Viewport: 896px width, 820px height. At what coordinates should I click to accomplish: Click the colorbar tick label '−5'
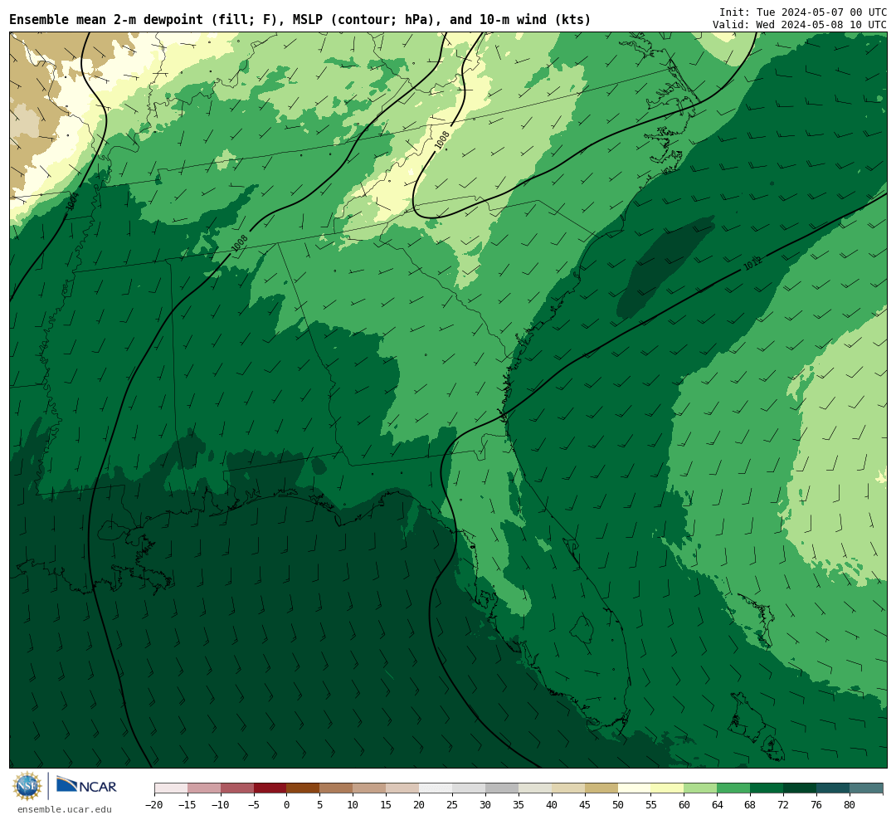(254, 804)
